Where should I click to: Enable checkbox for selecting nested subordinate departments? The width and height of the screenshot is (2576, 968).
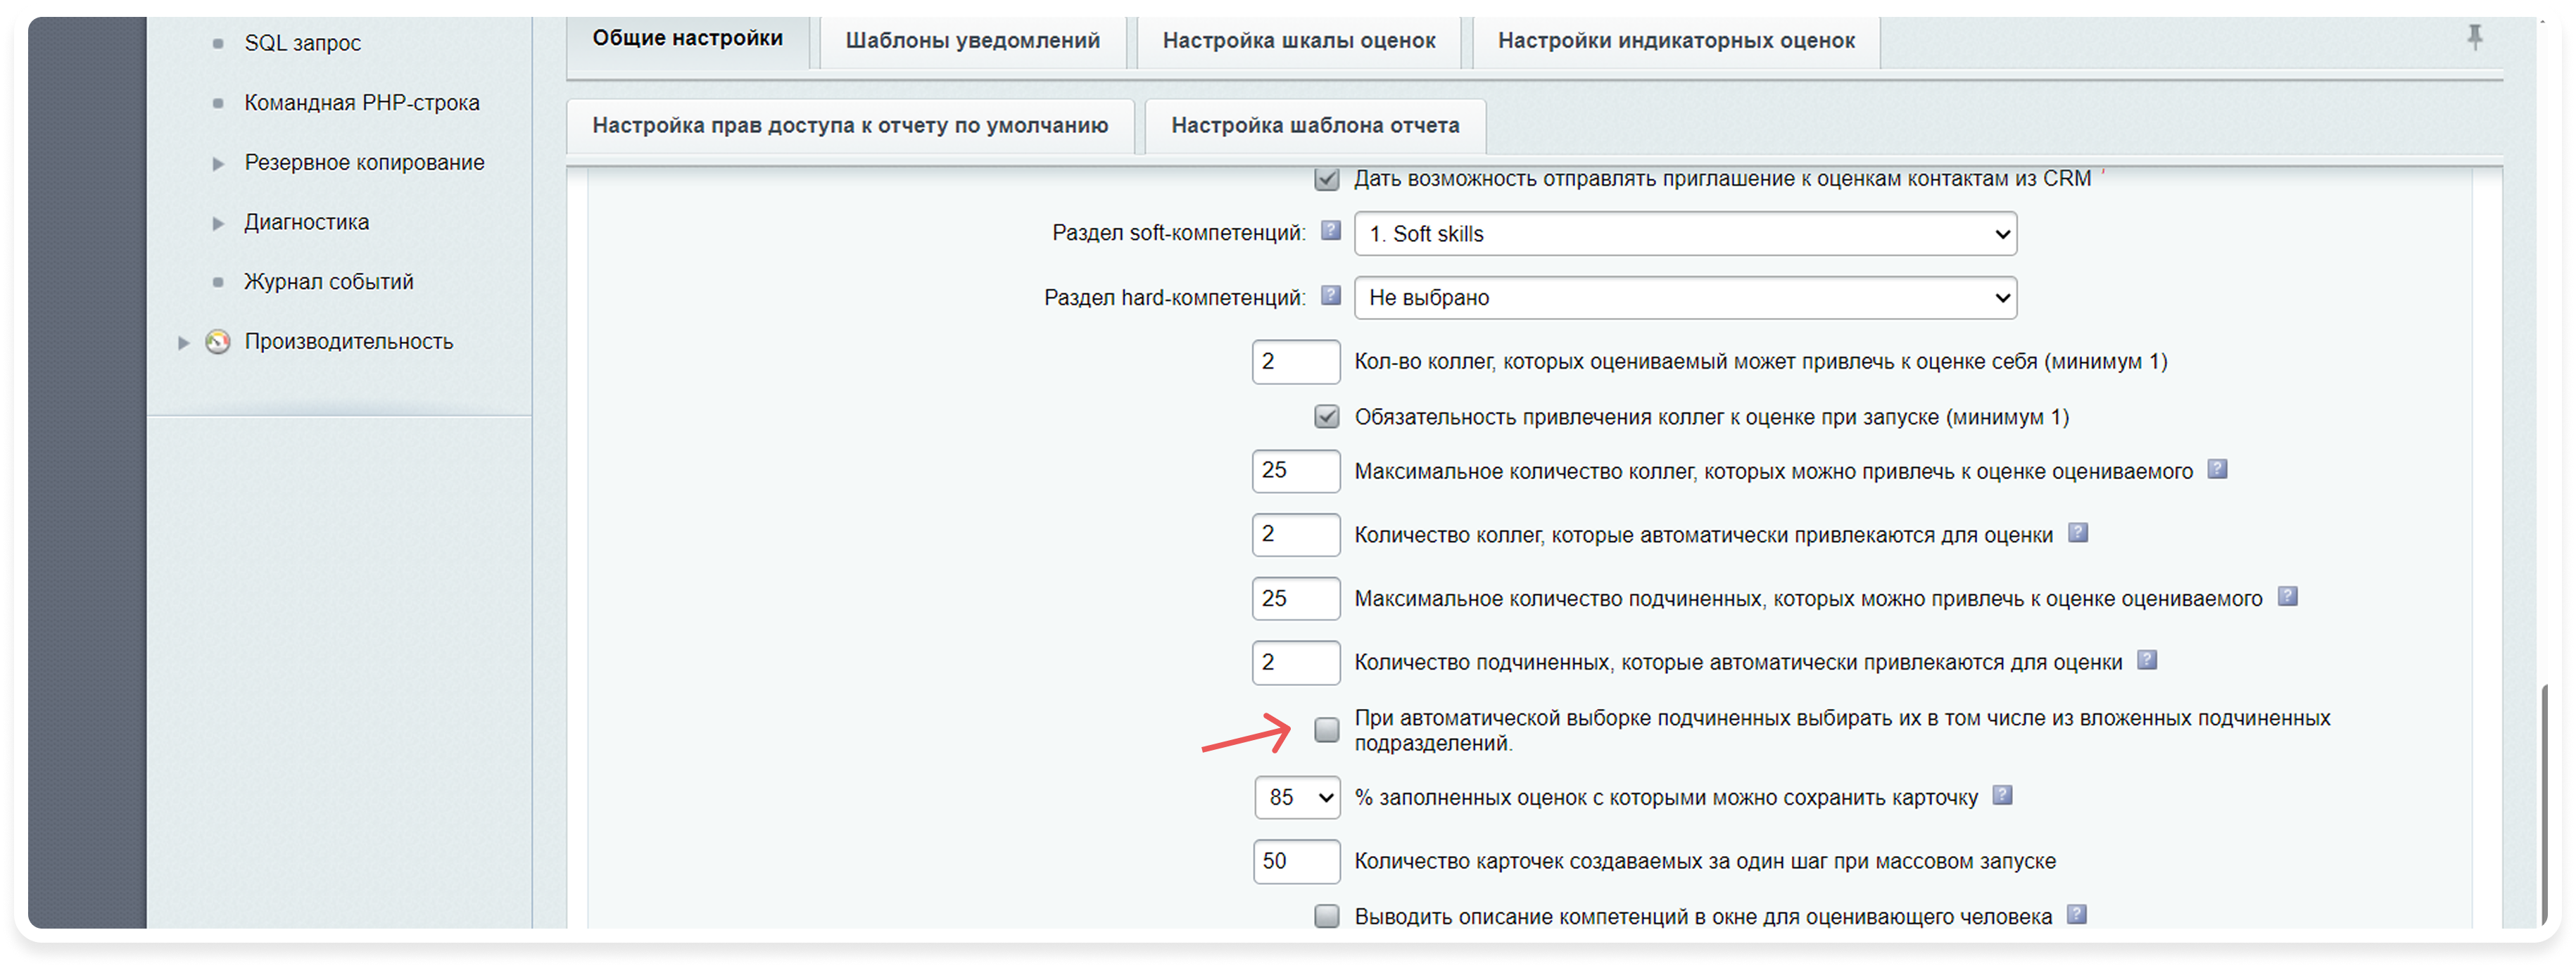pyautogui.click(x=1326, y=731)
